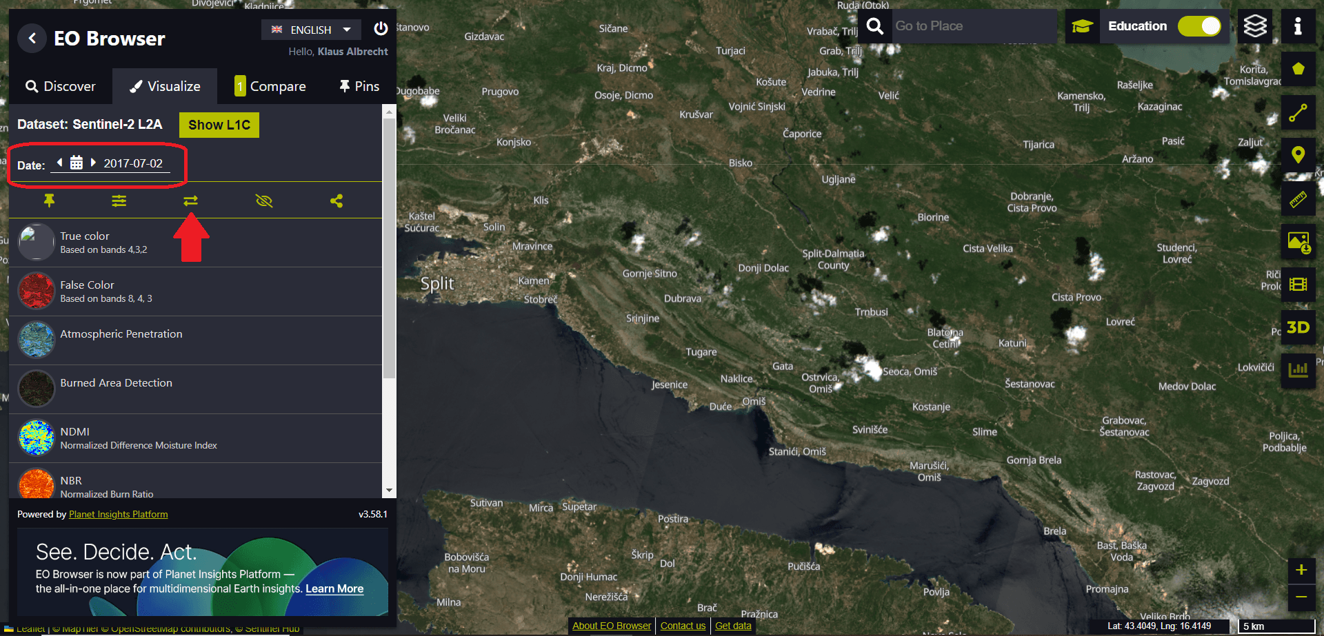Click the measure ruler tool
The image size is (1324, 636).
[x=1298, y=199]
